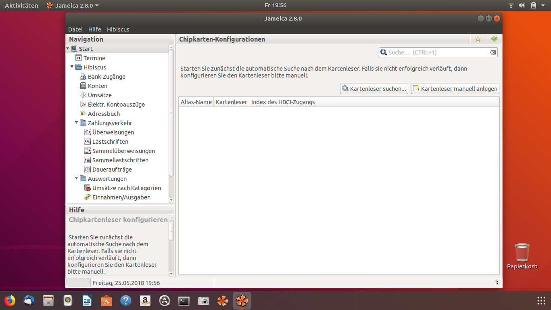The height and width of the screenshot is (310, 551).
Task: Open the Jameica 2.8.0 app menu dropdown
Action: point(73,6)
